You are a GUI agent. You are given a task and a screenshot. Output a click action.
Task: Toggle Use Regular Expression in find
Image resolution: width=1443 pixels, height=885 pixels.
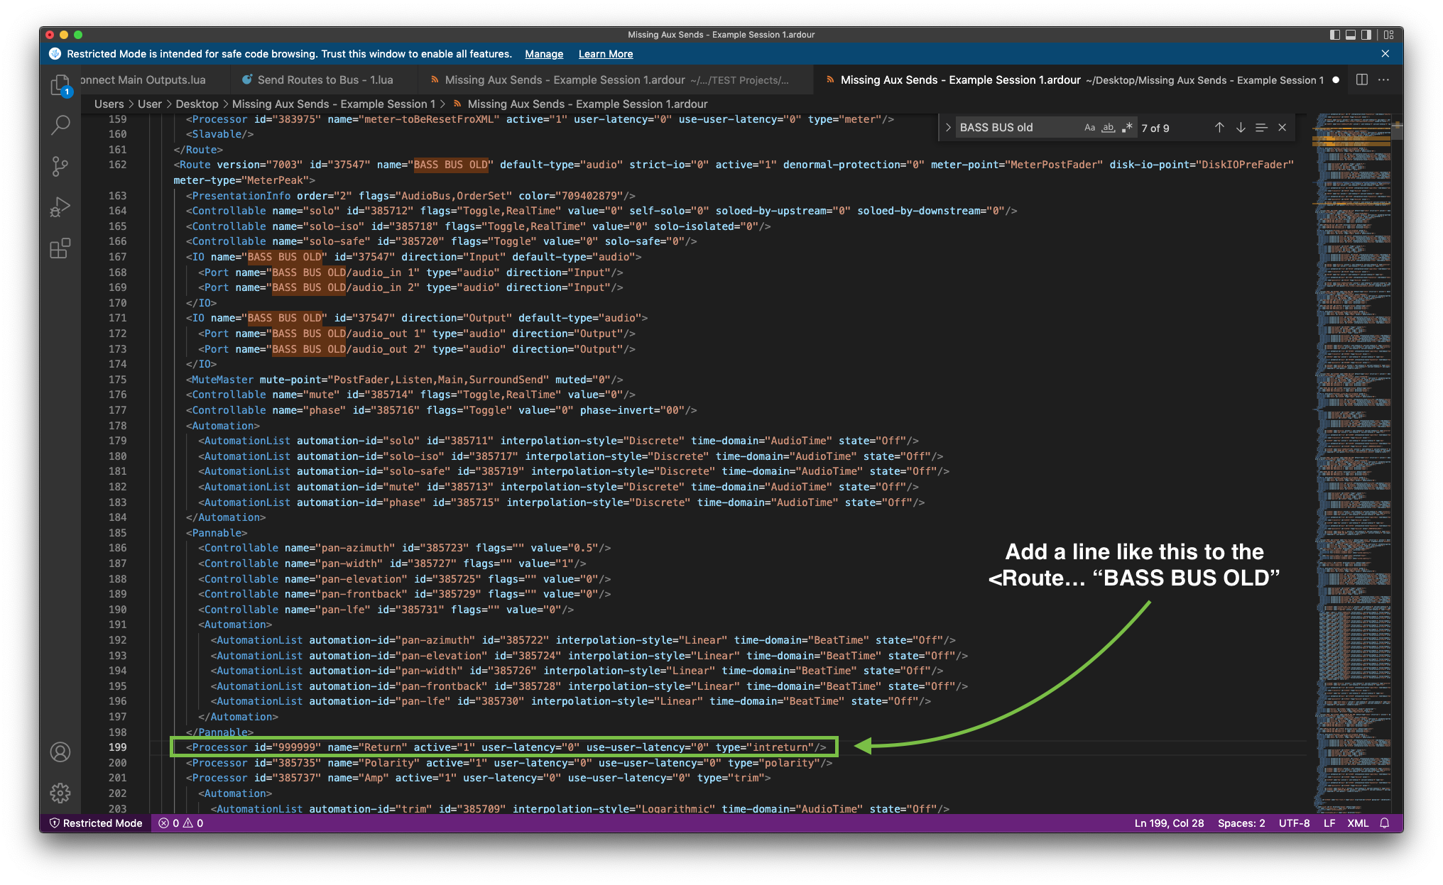pos(1127,128)
